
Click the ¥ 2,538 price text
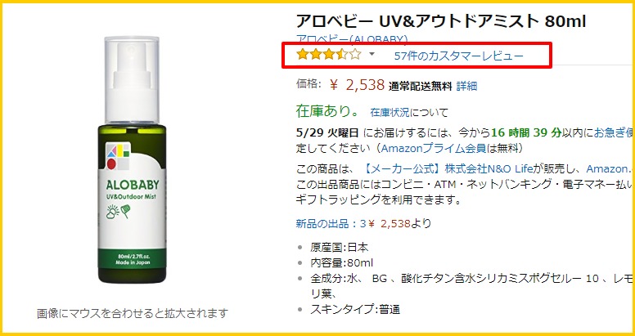tap(357, 85)
